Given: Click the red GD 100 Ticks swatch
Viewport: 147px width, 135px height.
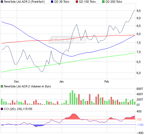Looking at the screenshot, I should click(x=77, y=2).
